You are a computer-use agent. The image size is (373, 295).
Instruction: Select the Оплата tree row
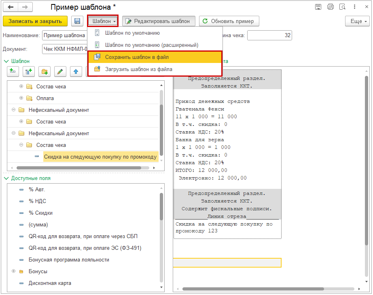[83, 98]
